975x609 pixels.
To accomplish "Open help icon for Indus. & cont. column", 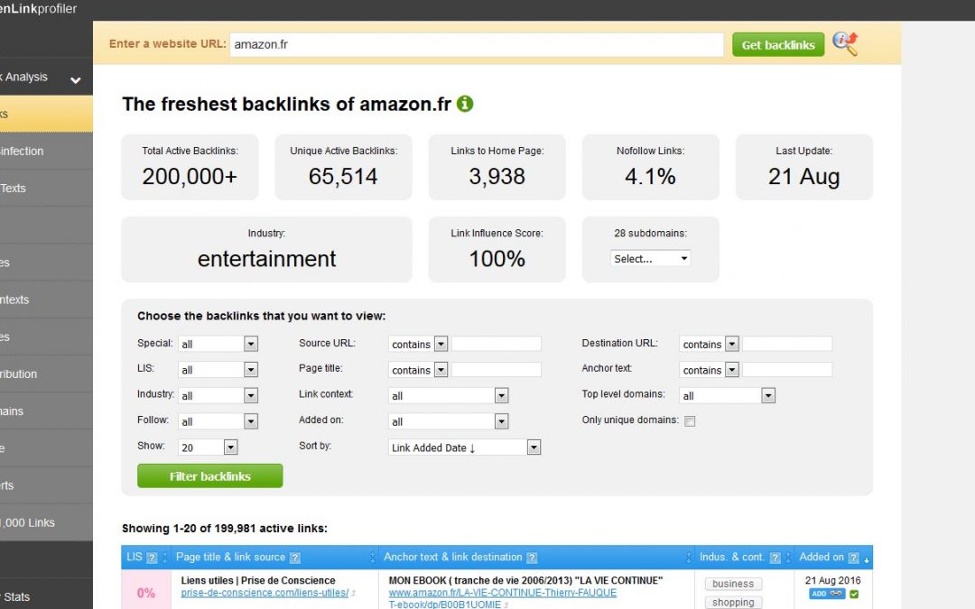I will pos(775,558).
